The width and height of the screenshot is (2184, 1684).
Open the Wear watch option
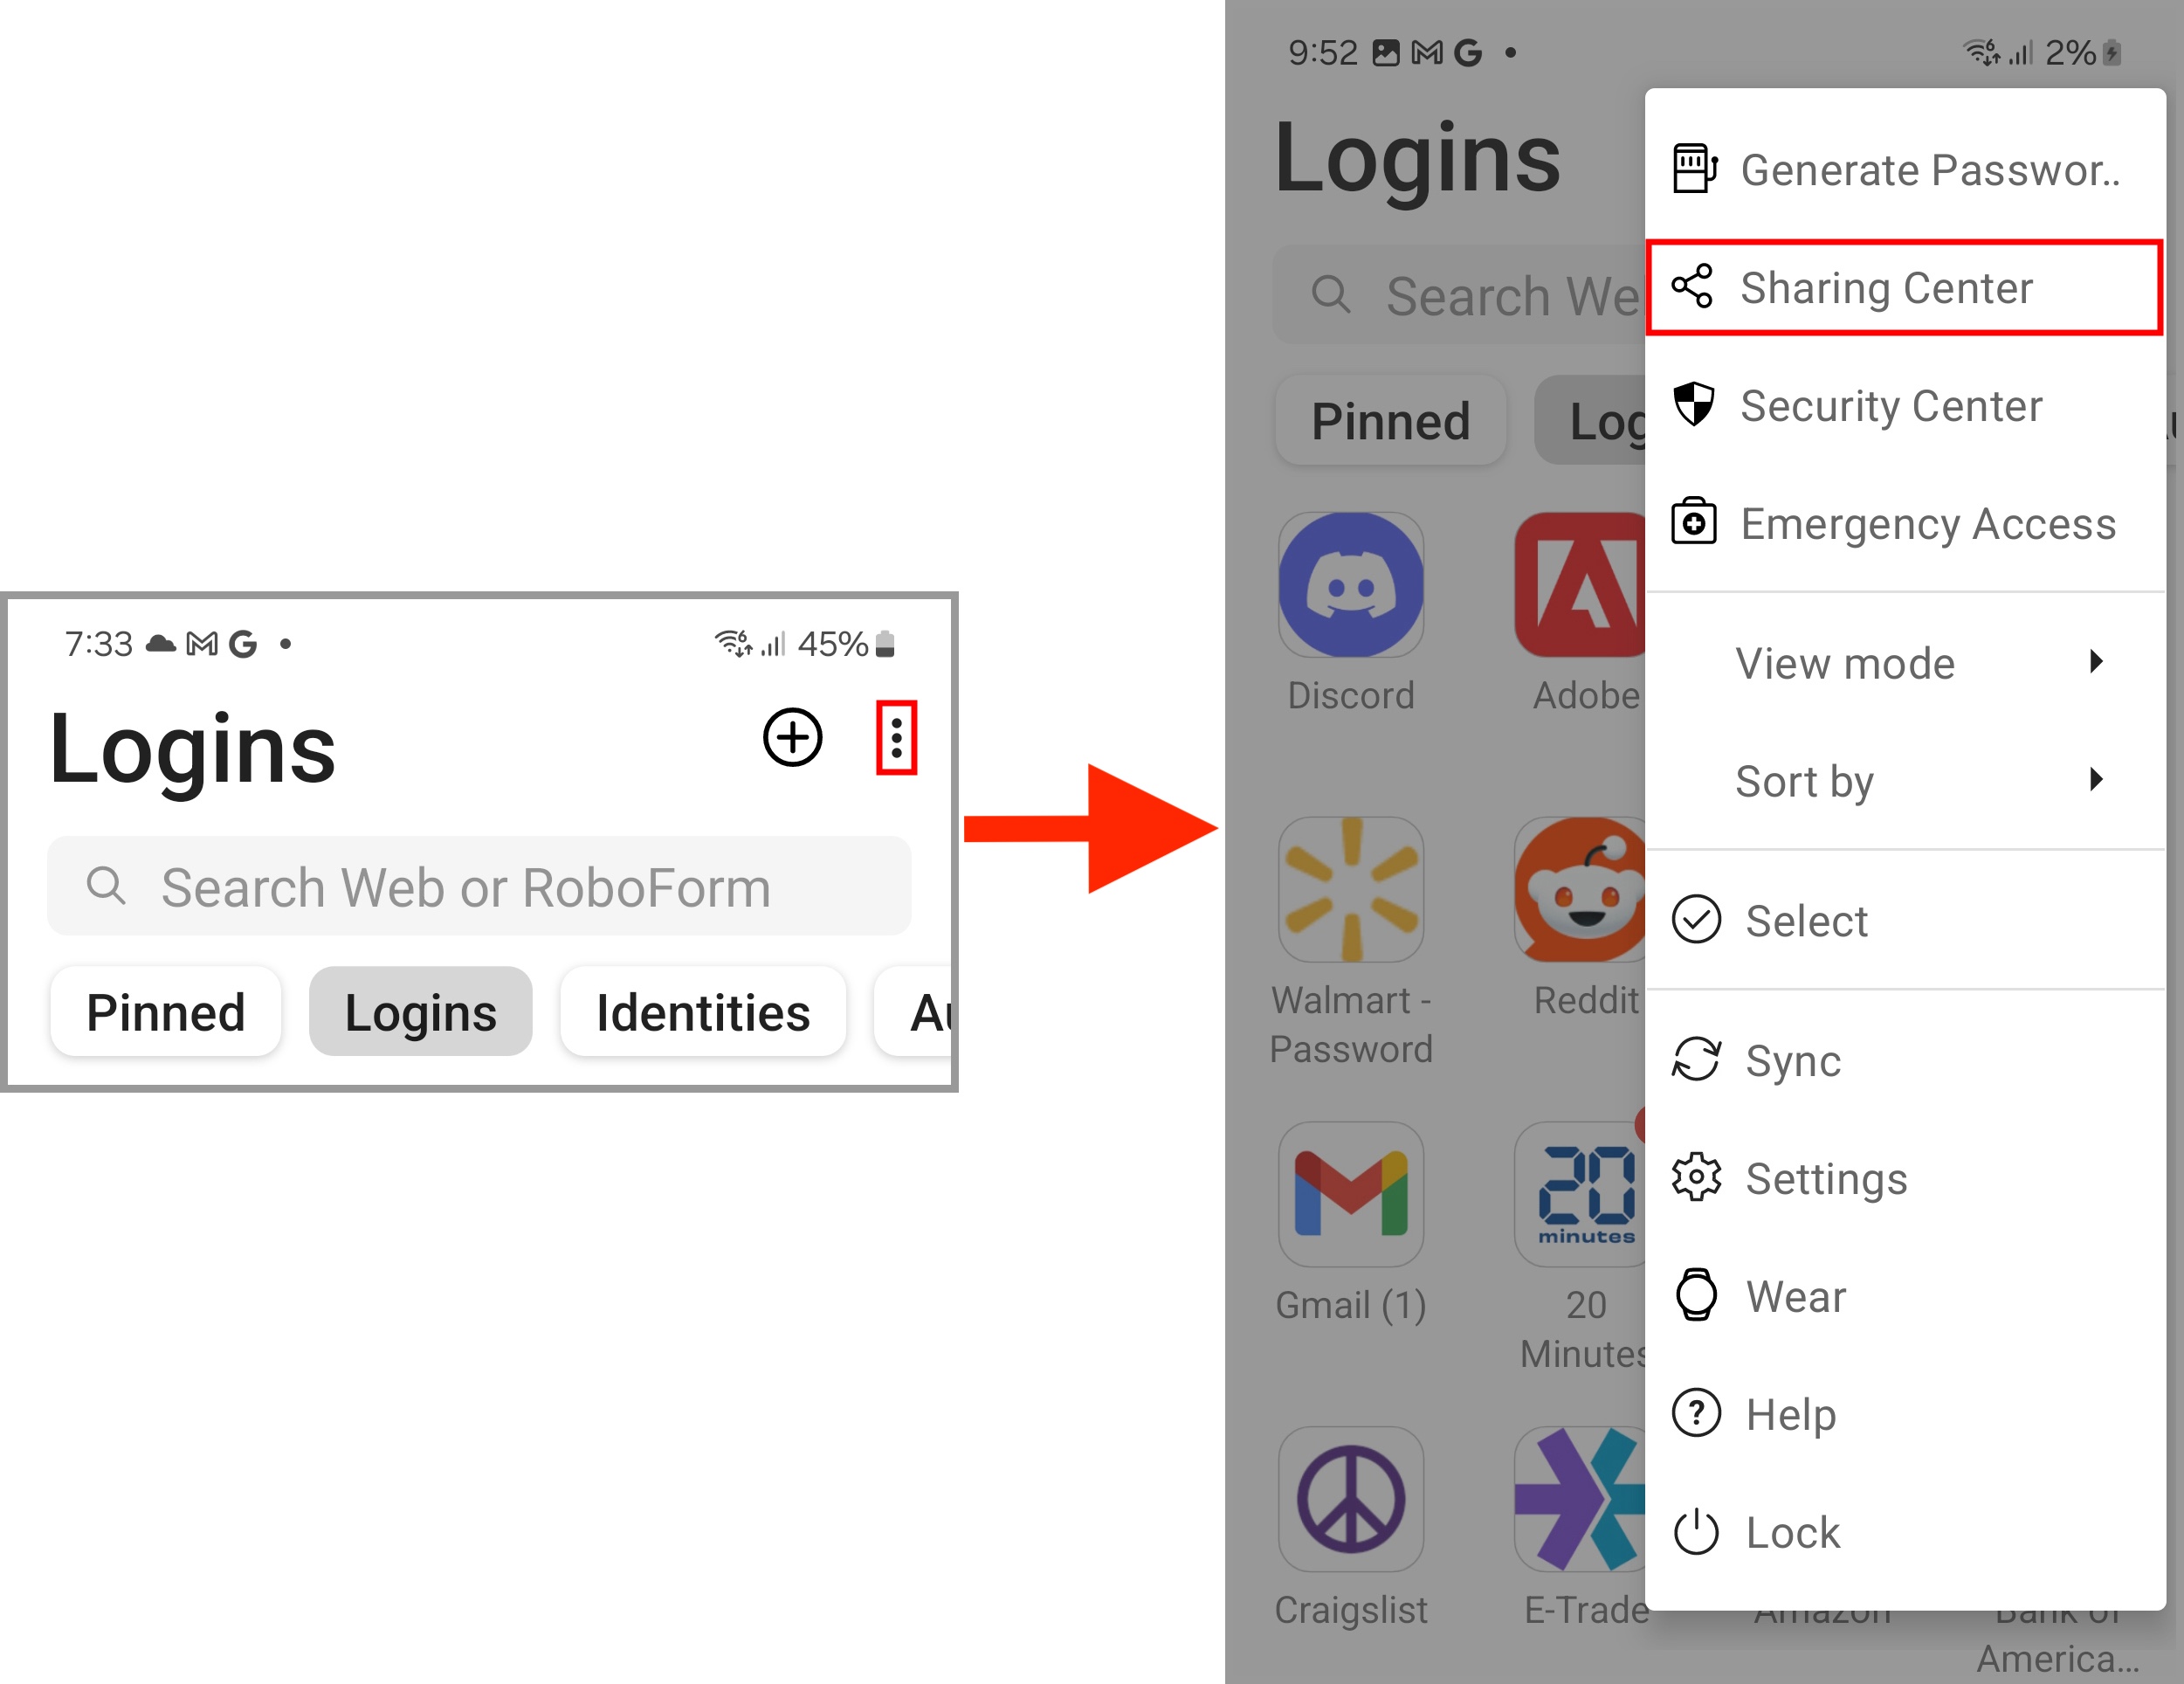click(x=1904, y=1296)
